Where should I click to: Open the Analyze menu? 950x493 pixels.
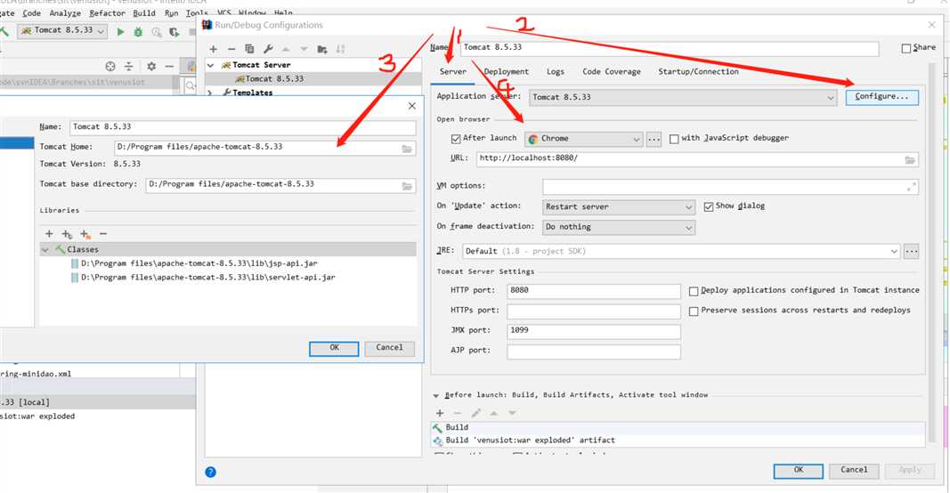click(65, 13)
